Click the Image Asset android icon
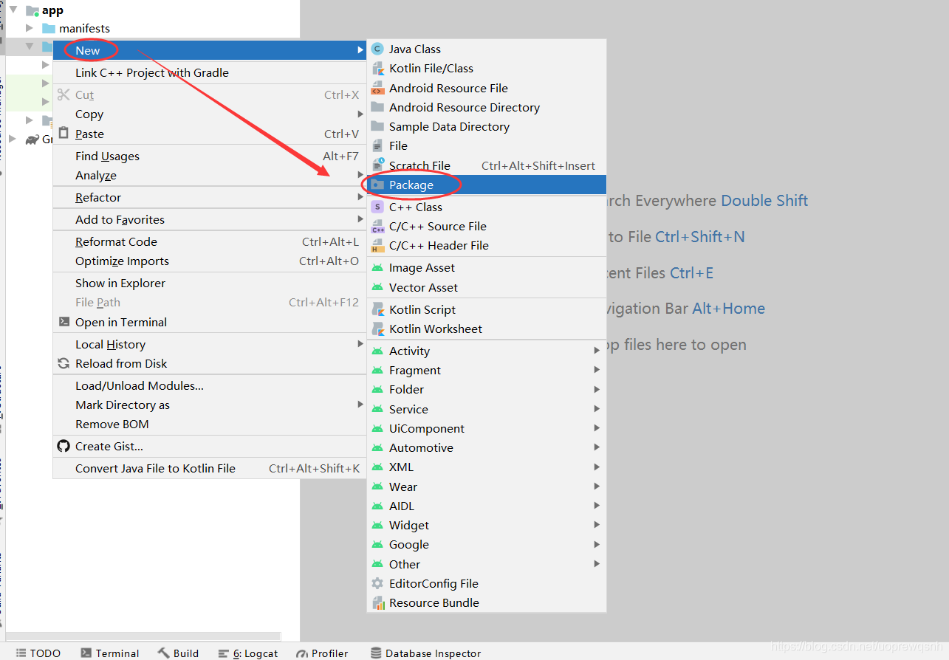Screen dimensions: 949x660 pos(377,268)
